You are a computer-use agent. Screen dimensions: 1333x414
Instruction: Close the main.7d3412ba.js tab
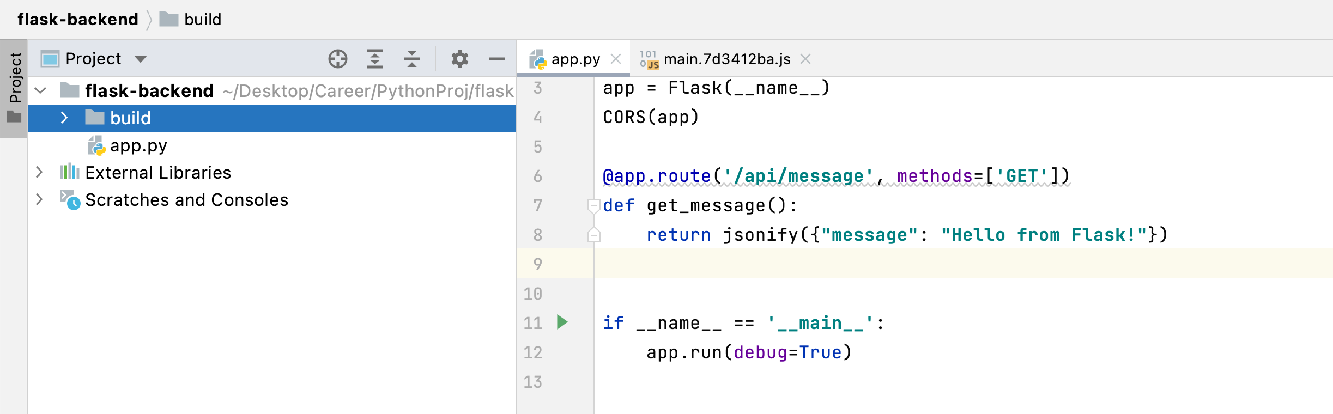pos(805,59)
